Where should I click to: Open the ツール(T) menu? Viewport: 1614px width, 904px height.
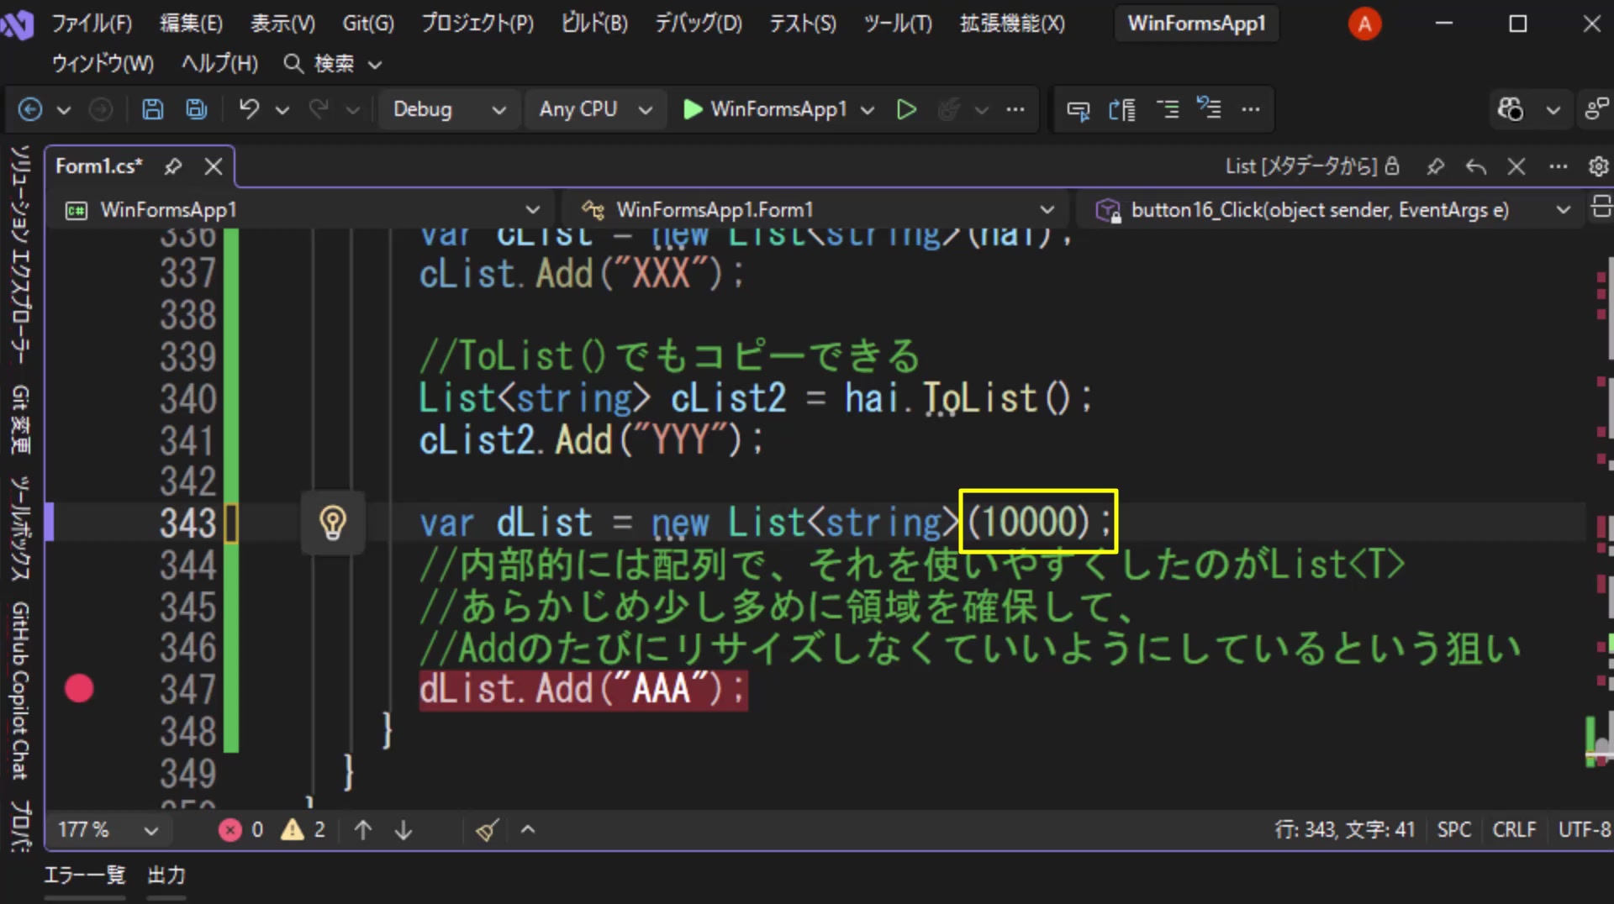(x=898, y=24)
